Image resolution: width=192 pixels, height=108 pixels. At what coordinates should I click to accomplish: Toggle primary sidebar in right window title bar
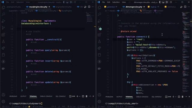tap(160, 2)
